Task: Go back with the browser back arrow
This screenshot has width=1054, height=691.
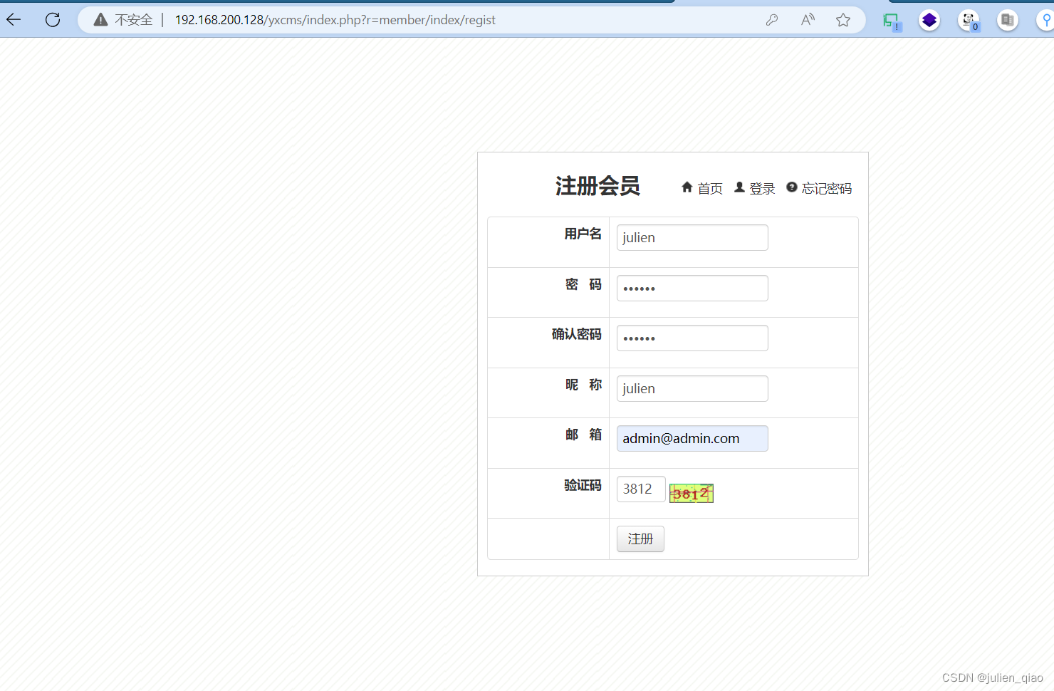Action: coord(14,20)
